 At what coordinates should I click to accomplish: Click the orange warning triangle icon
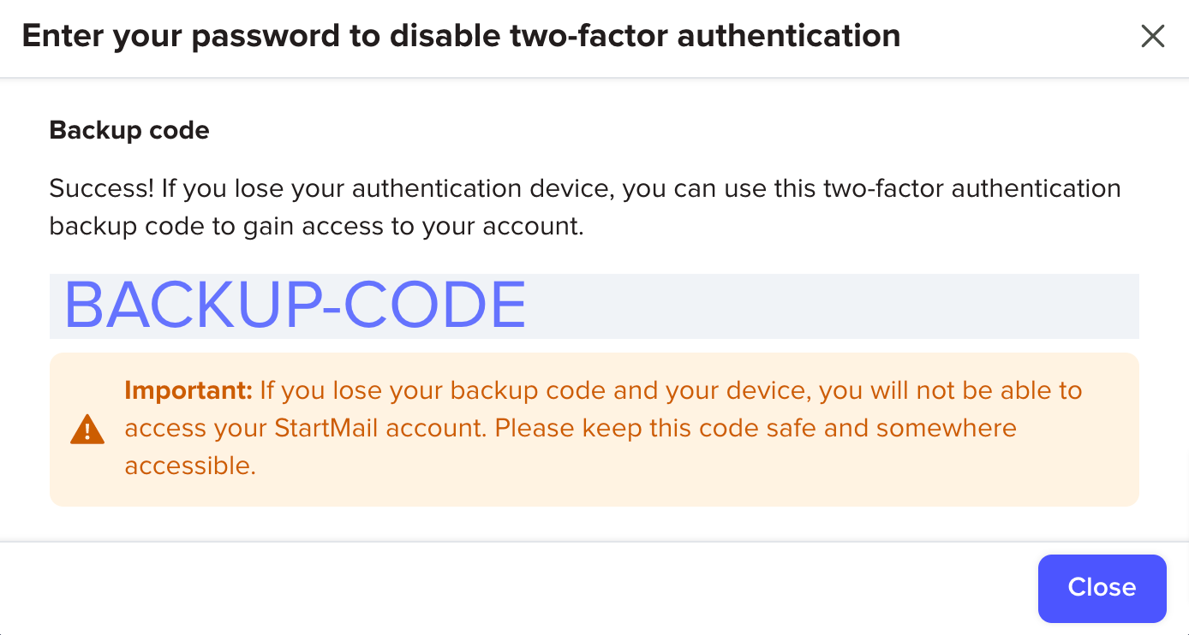pyautogui.click(x=87, y=429)
